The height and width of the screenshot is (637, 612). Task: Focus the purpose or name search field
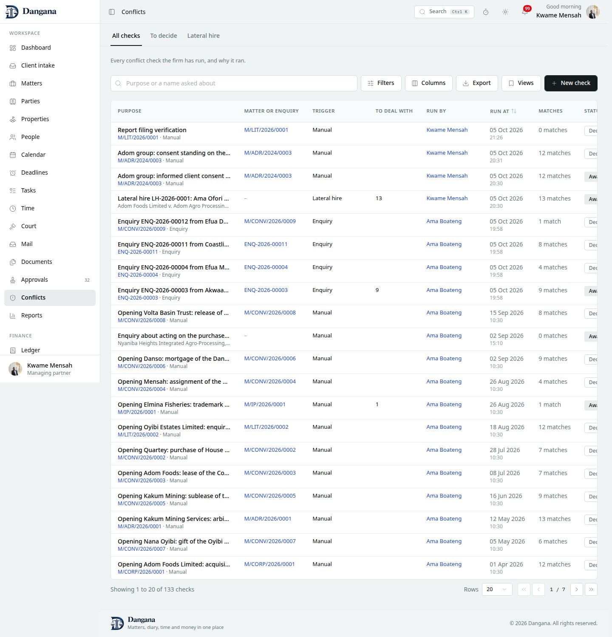click(234, 83)
